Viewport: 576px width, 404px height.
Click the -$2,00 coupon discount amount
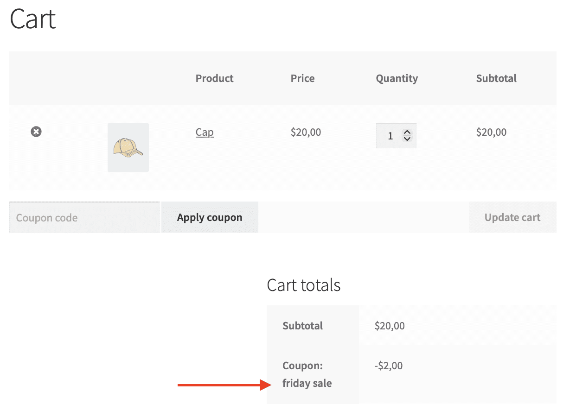pyautogui.click(x=388, y=366)
